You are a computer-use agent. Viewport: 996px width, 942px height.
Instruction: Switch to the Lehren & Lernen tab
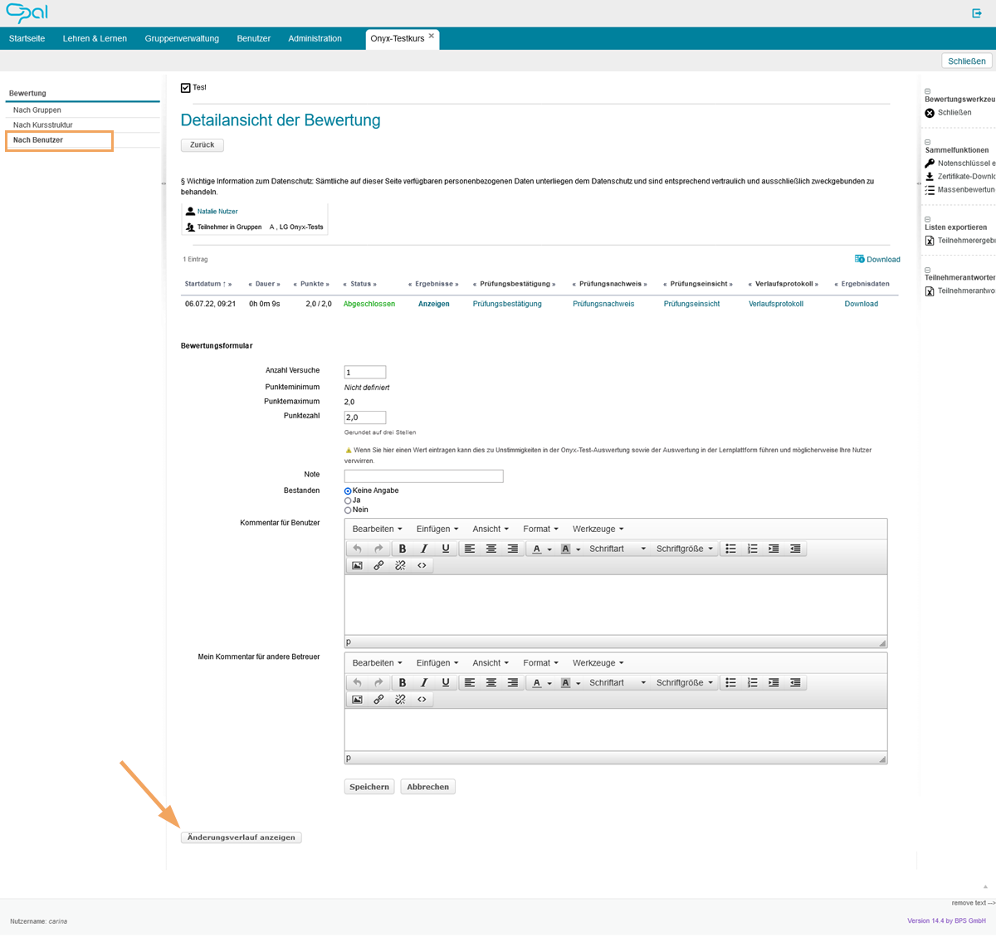[95, 38]
